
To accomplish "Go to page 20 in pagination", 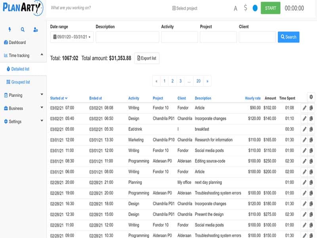I will [x=198, y=81].
